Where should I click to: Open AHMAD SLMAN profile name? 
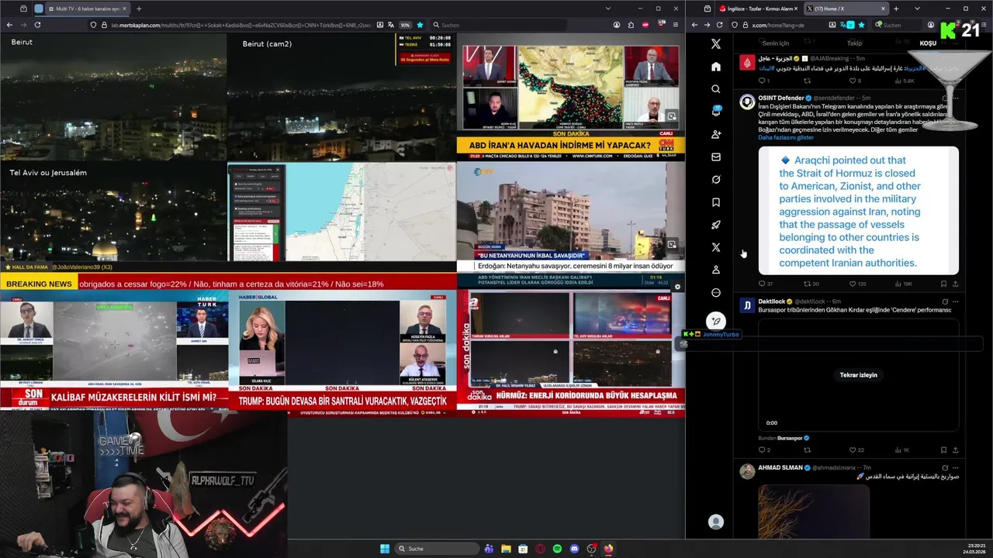pos(781,468)
